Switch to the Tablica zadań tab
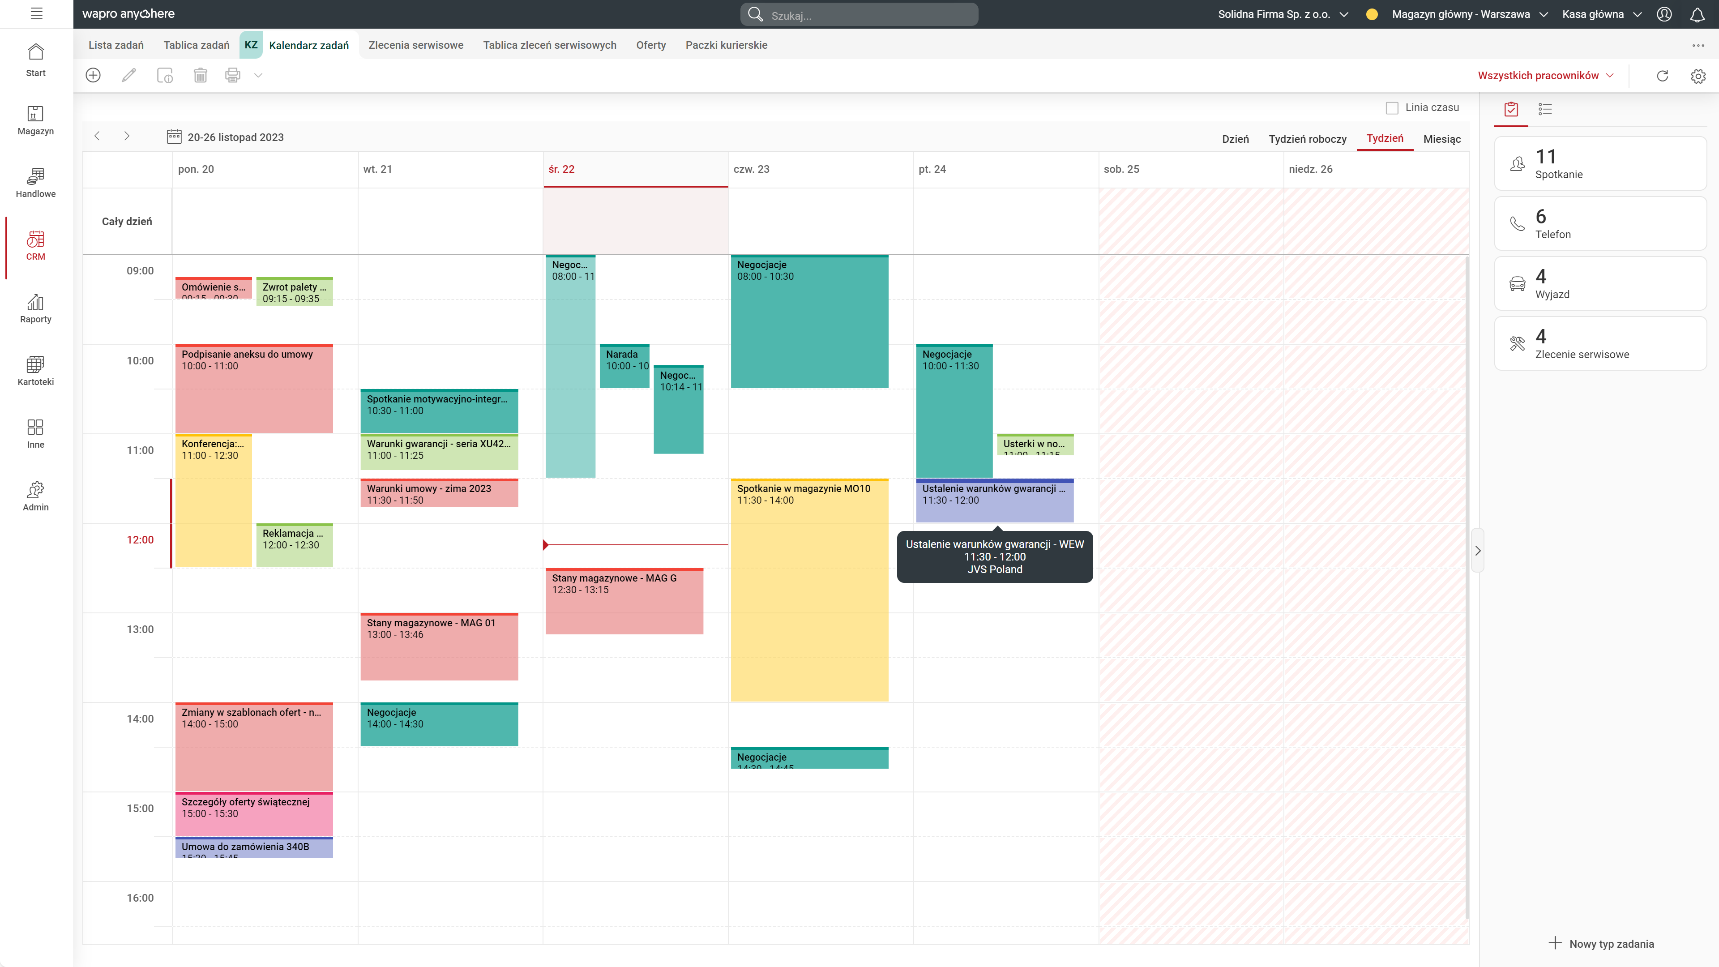Viewport: 1719px width, 967px height. coord(196,45)
